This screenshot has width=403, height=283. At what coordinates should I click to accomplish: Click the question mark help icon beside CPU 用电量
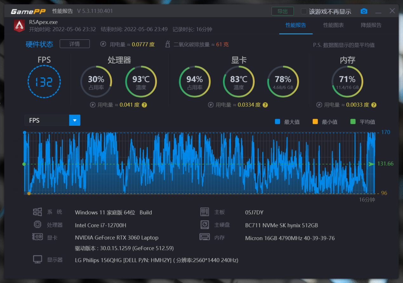[x=144, y=105]
